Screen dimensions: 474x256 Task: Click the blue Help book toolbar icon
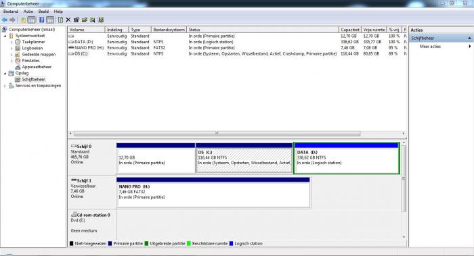click(42, 20)
